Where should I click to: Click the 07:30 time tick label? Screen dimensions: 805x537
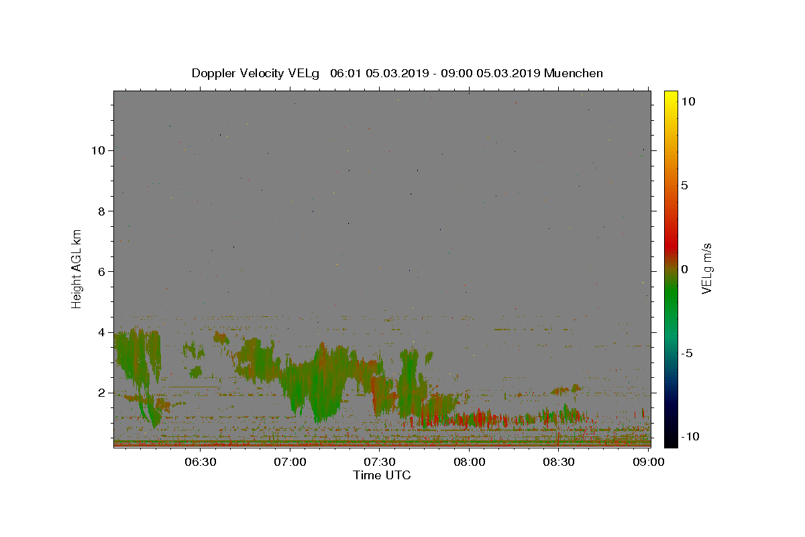point(380,462)
